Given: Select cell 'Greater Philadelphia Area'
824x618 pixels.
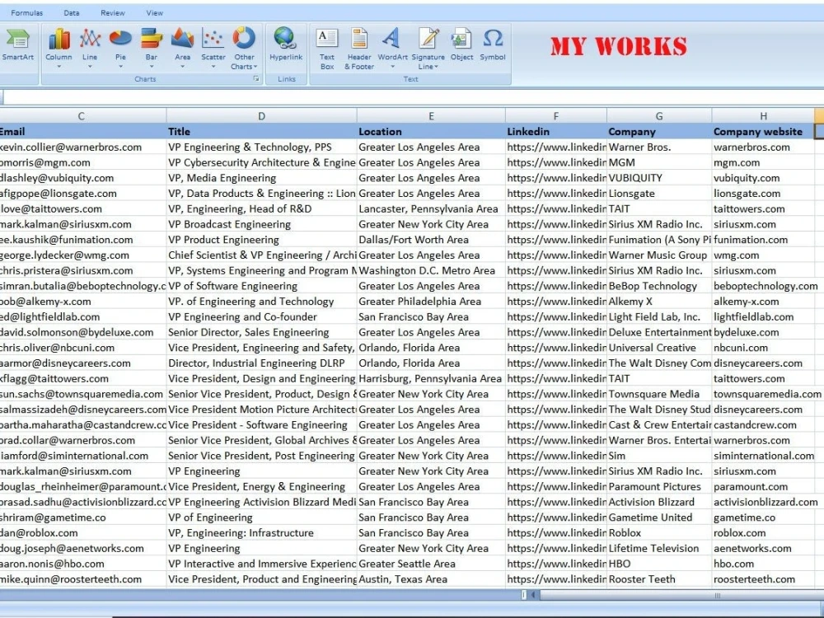Looking at the screenshot, I should [431, 301].
